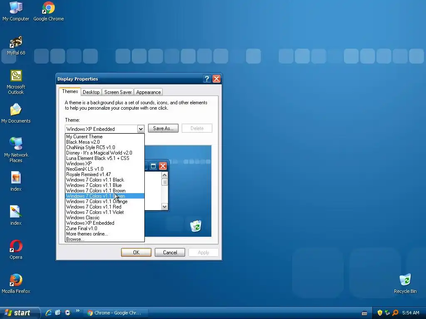Choose Windows 7 Colors v1.1 Black
The image size is (426, 319).
[x=104, y=180]
